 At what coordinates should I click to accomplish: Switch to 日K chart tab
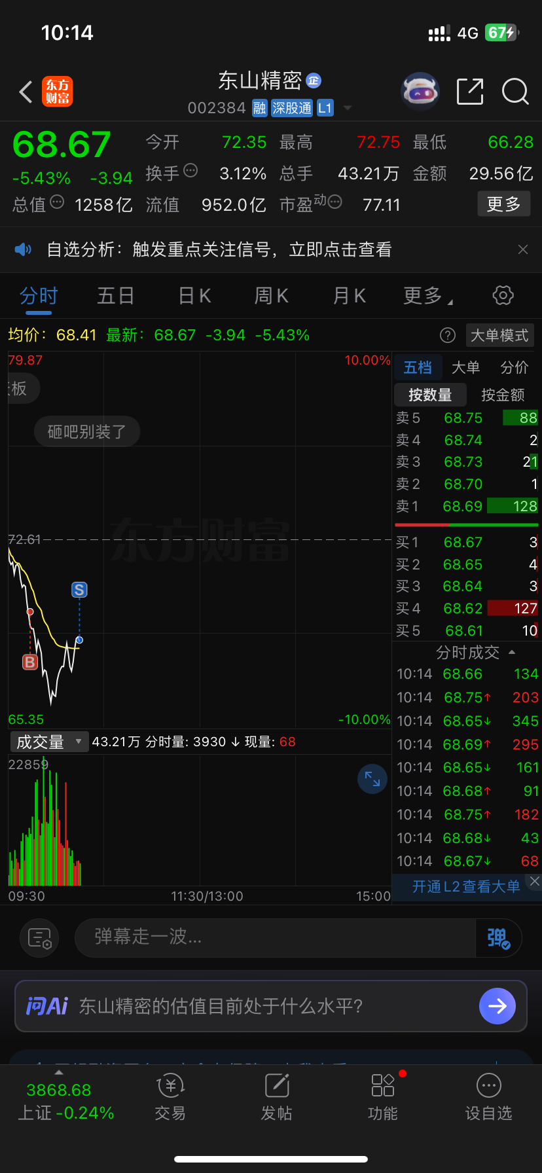(x=194, y=296)
